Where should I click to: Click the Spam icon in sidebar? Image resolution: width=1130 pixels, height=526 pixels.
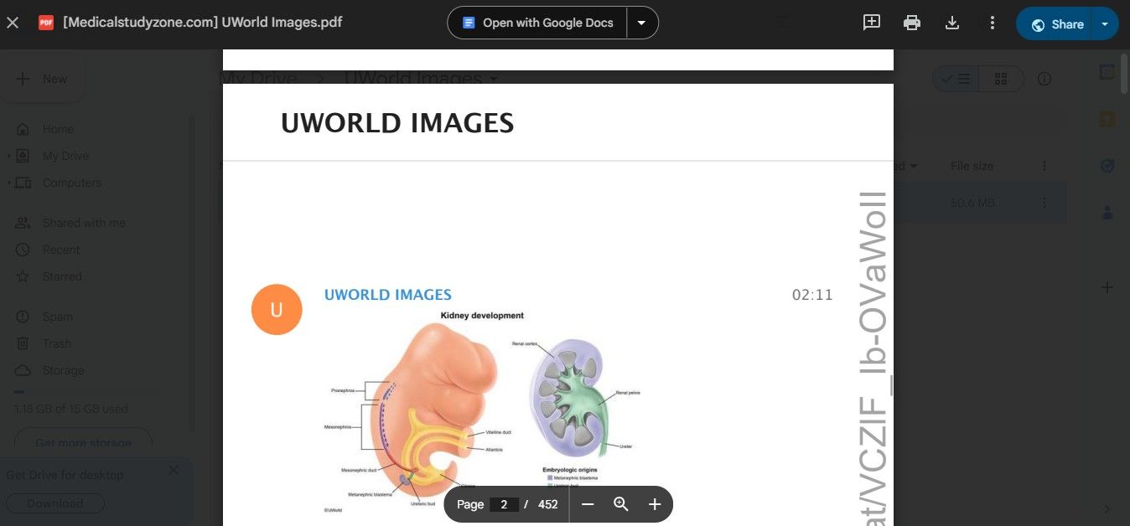[23, 317]
